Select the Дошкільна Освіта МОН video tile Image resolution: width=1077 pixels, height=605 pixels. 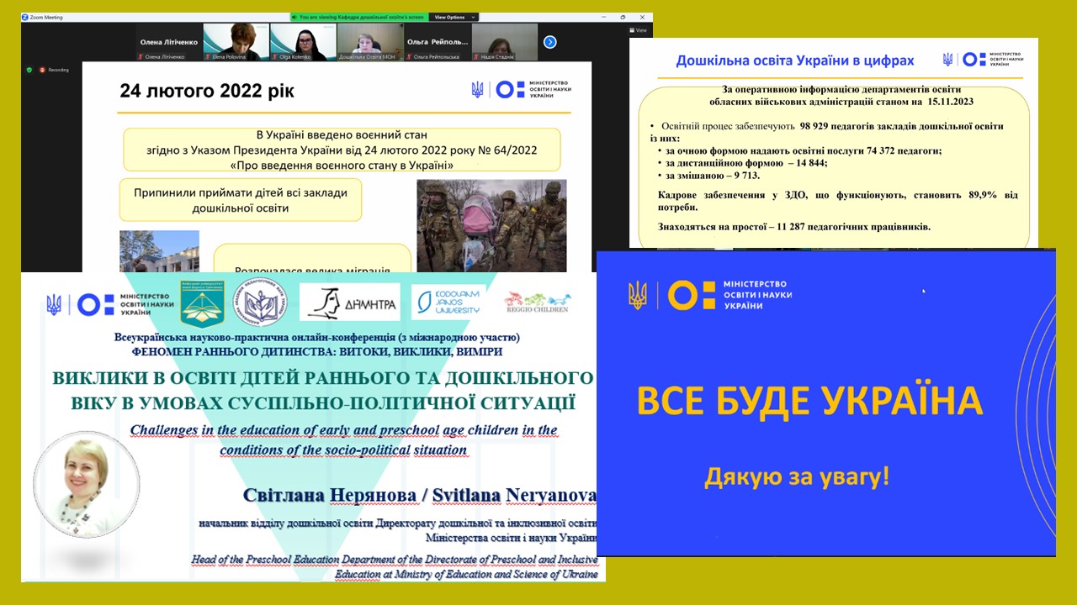370,42
